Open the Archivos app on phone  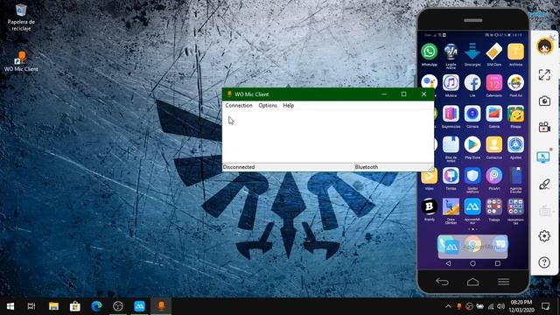pos(515,52)
